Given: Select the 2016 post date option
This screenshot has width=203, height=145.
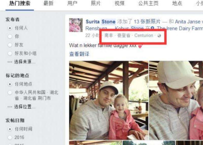Looking at the screenshot, I should [10, 137].
